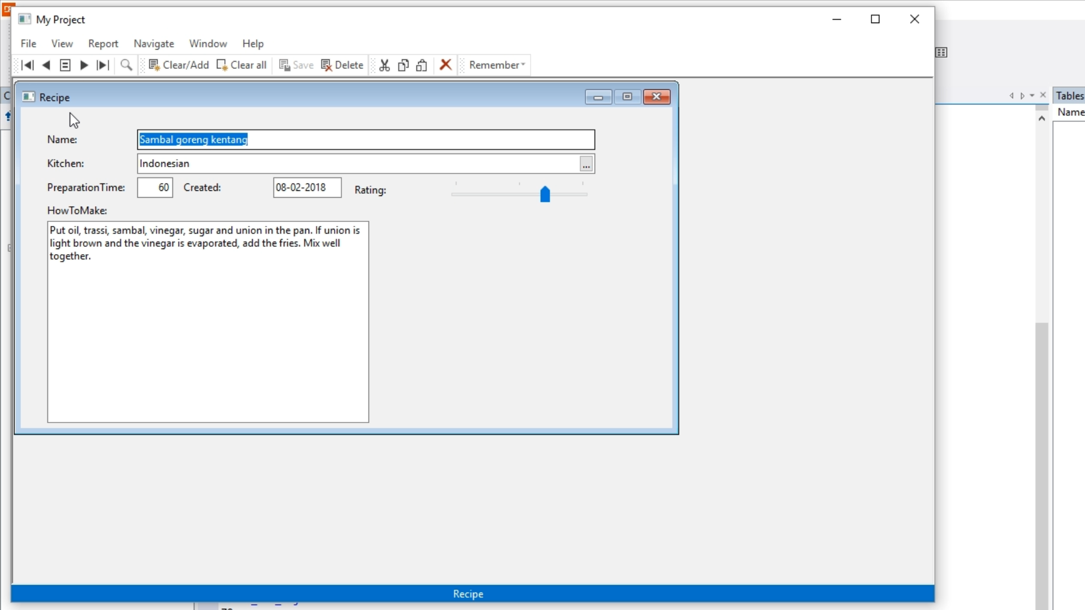Click the Rating slider handle
1085x610 pixels.
tap(545, 194)
